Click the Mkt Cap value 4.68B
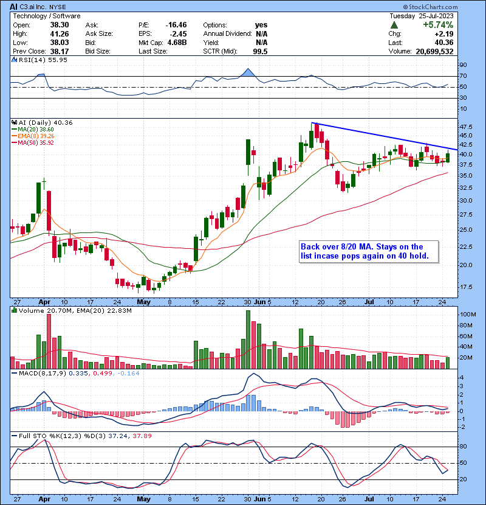 [177, 43]
